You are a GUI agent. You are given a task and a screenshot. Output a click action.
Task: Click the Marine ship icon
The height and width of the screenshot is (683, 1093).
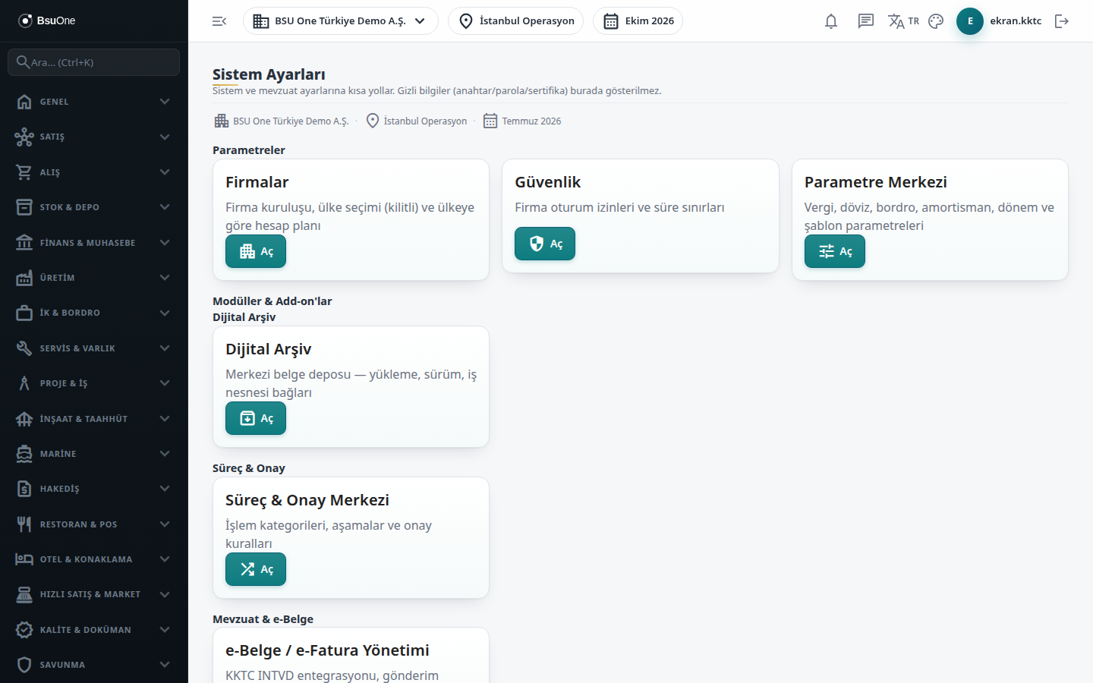[x=24, y=454]
